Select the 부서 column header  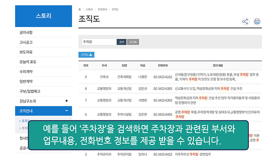[x=104, y=66]
